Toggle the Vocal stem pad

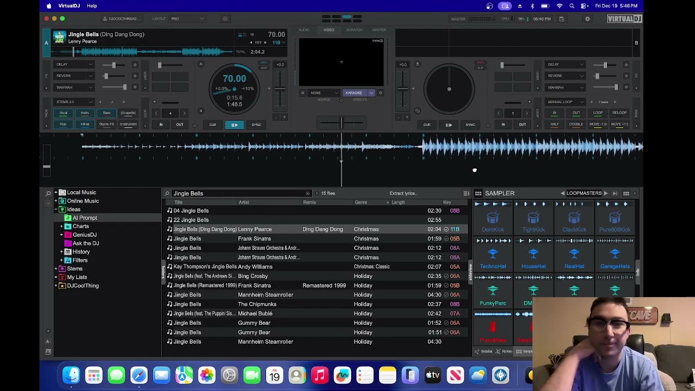tap(64, 113)
